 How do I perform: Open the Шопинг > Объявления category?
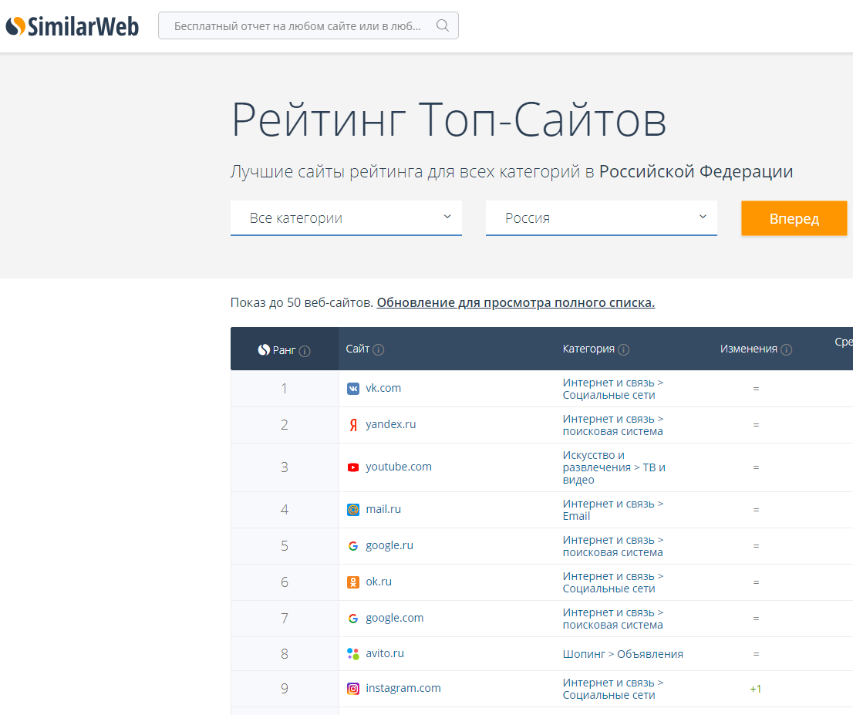pos(623,654)
